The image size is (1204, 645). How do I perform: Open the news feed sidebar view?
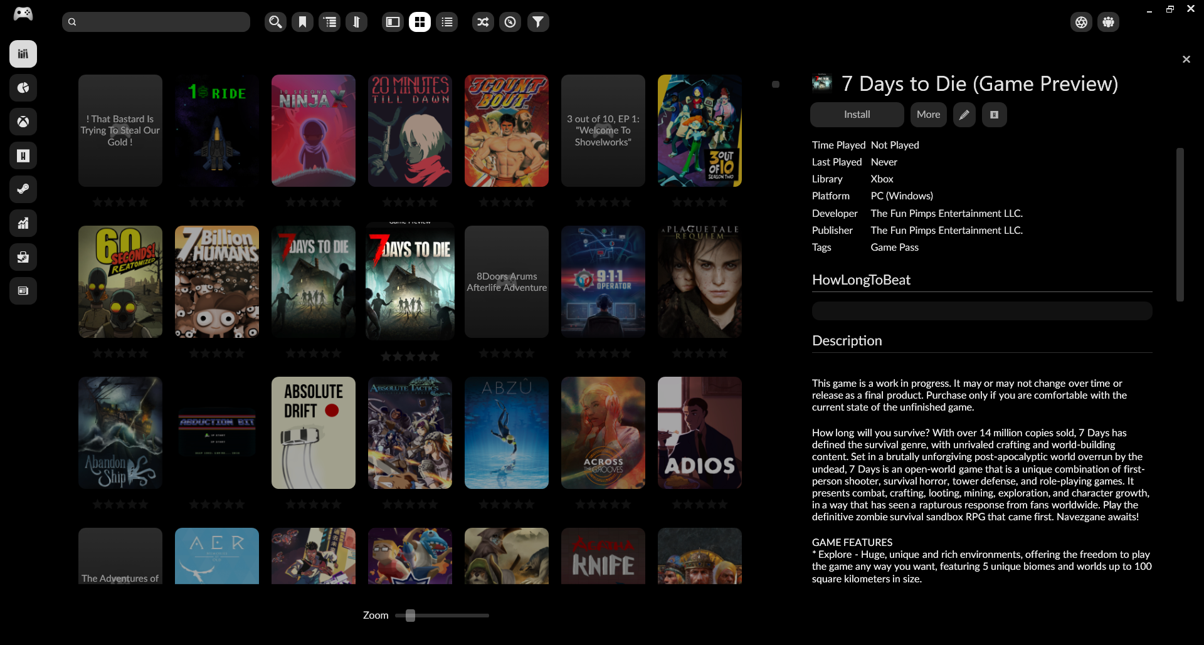pyautogui.click(x=23, y=291)
